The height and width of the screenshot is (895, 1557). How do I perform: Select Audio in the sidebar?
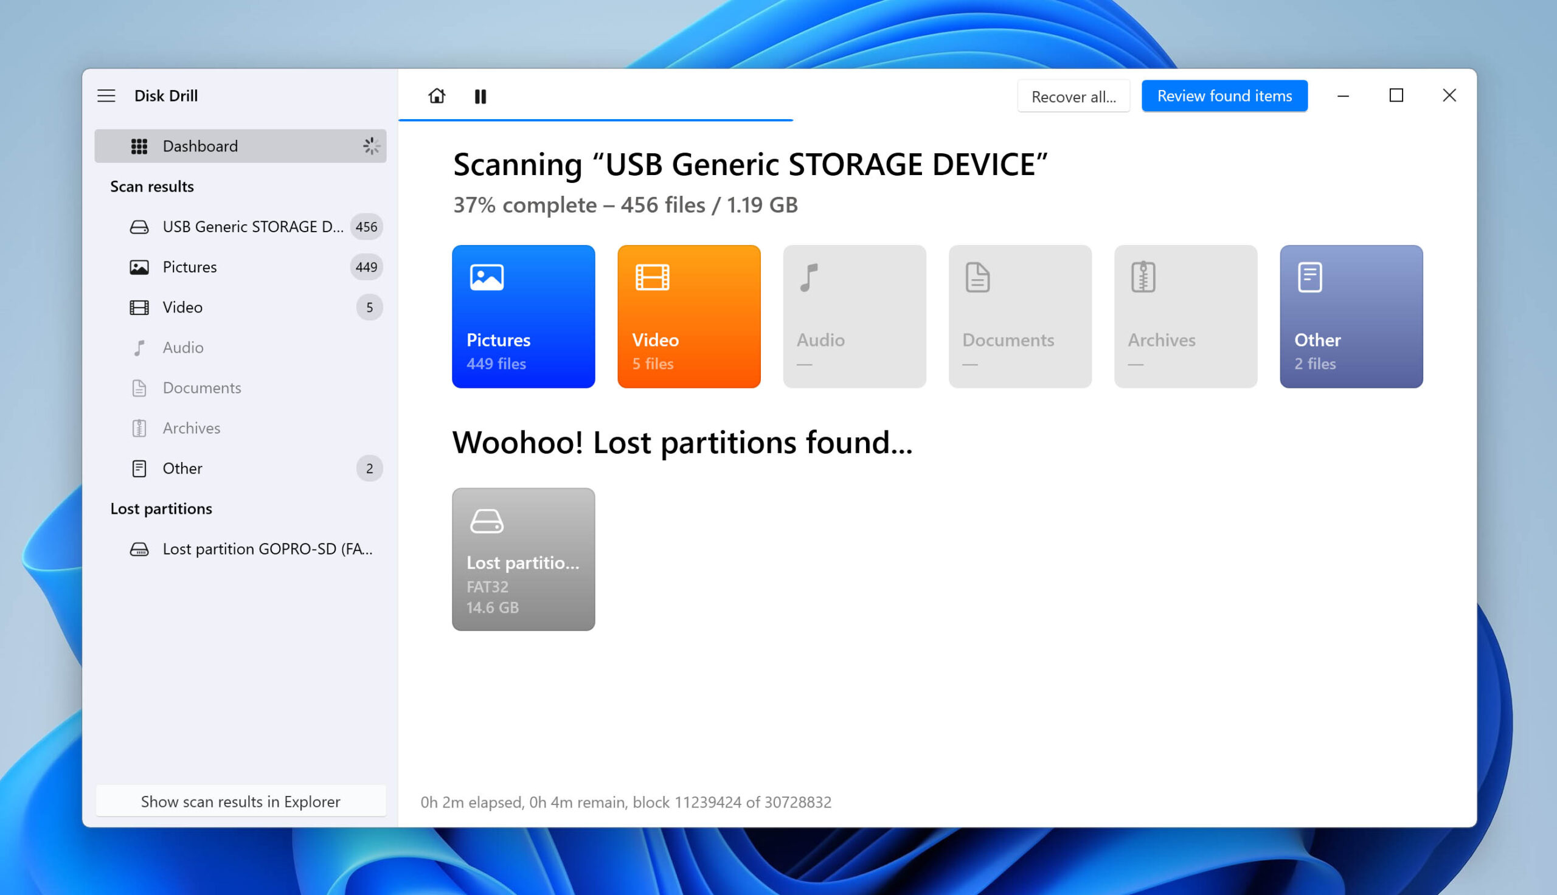[240, 347]
